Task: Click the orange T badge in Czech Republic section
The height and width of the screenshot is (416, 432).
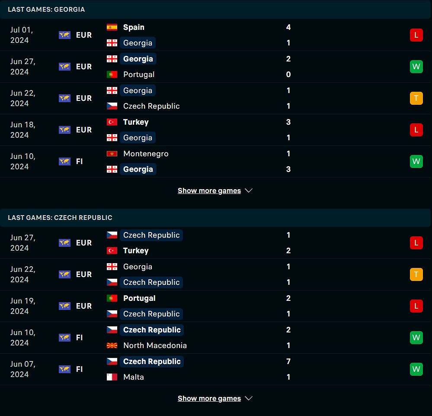Action: 416,274
